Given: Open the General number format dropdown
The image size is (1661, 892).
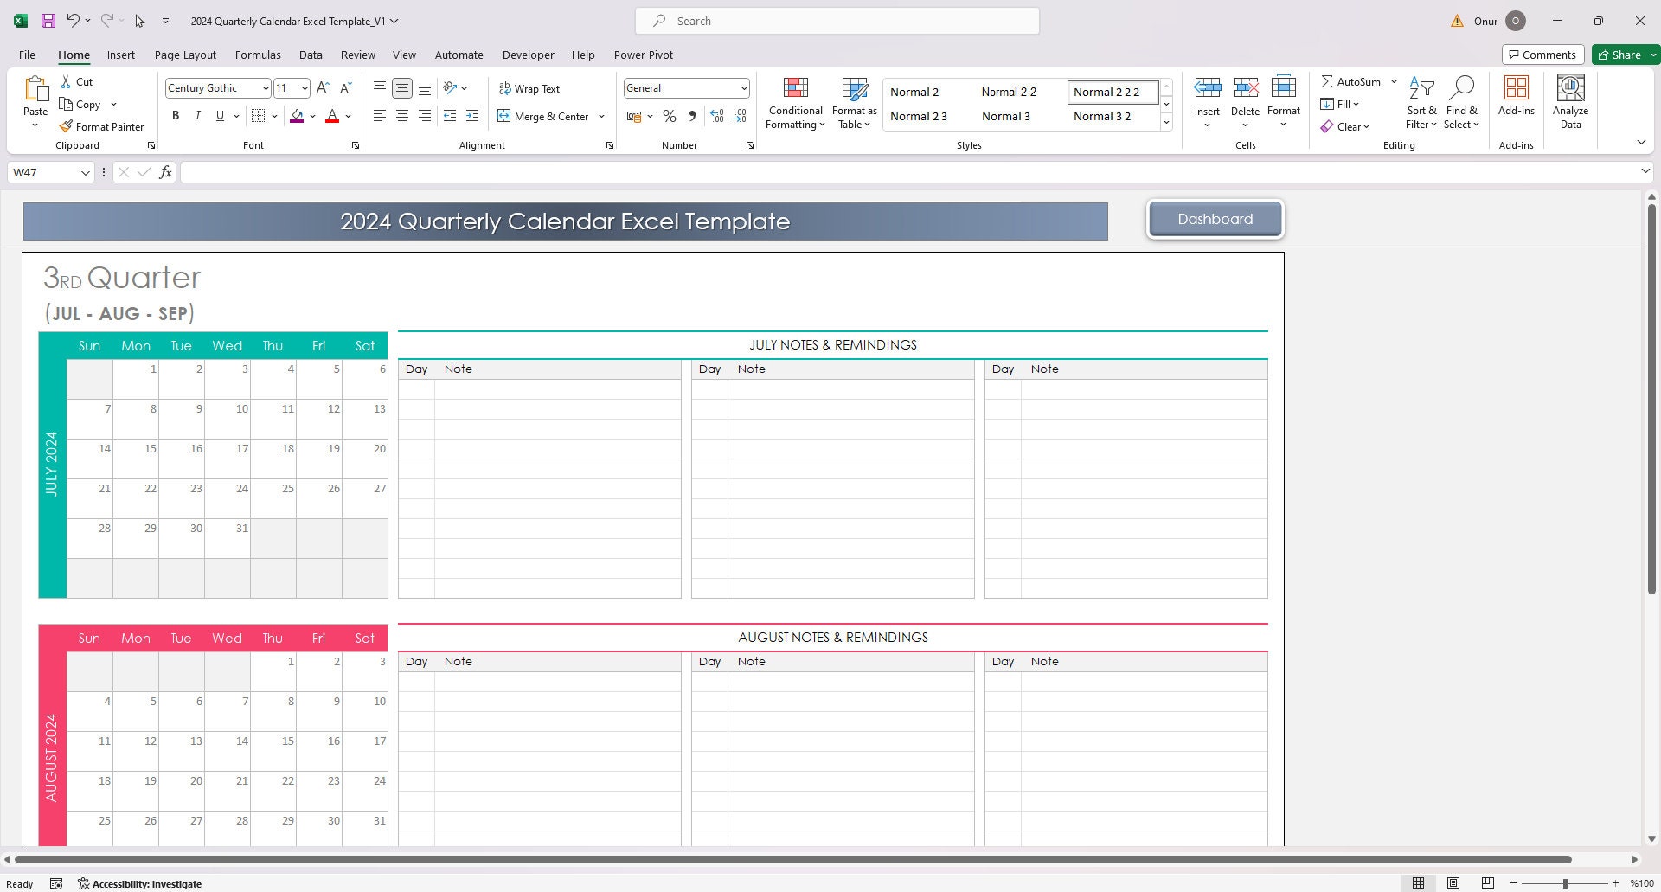Looking at the screenshot, I should click(743, 87).
